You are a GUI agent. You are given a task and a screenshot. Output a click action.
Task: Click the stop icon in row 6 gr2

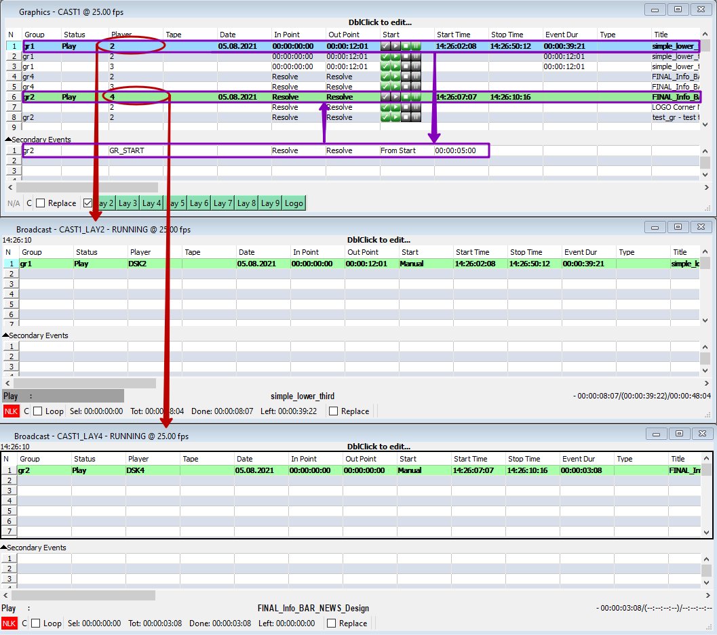pyautogui.click(x=406, y=97)
